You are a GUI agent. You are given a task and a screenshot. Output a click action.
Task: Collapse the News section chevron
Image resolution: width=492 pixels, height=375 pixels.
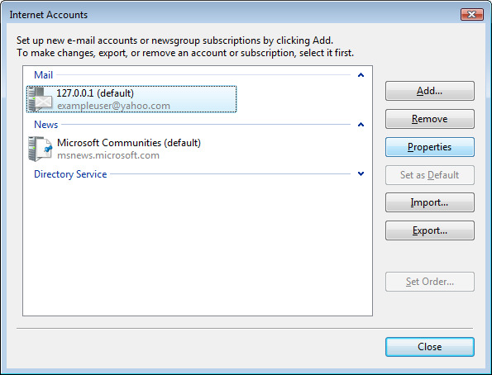(x=361, y=125)
